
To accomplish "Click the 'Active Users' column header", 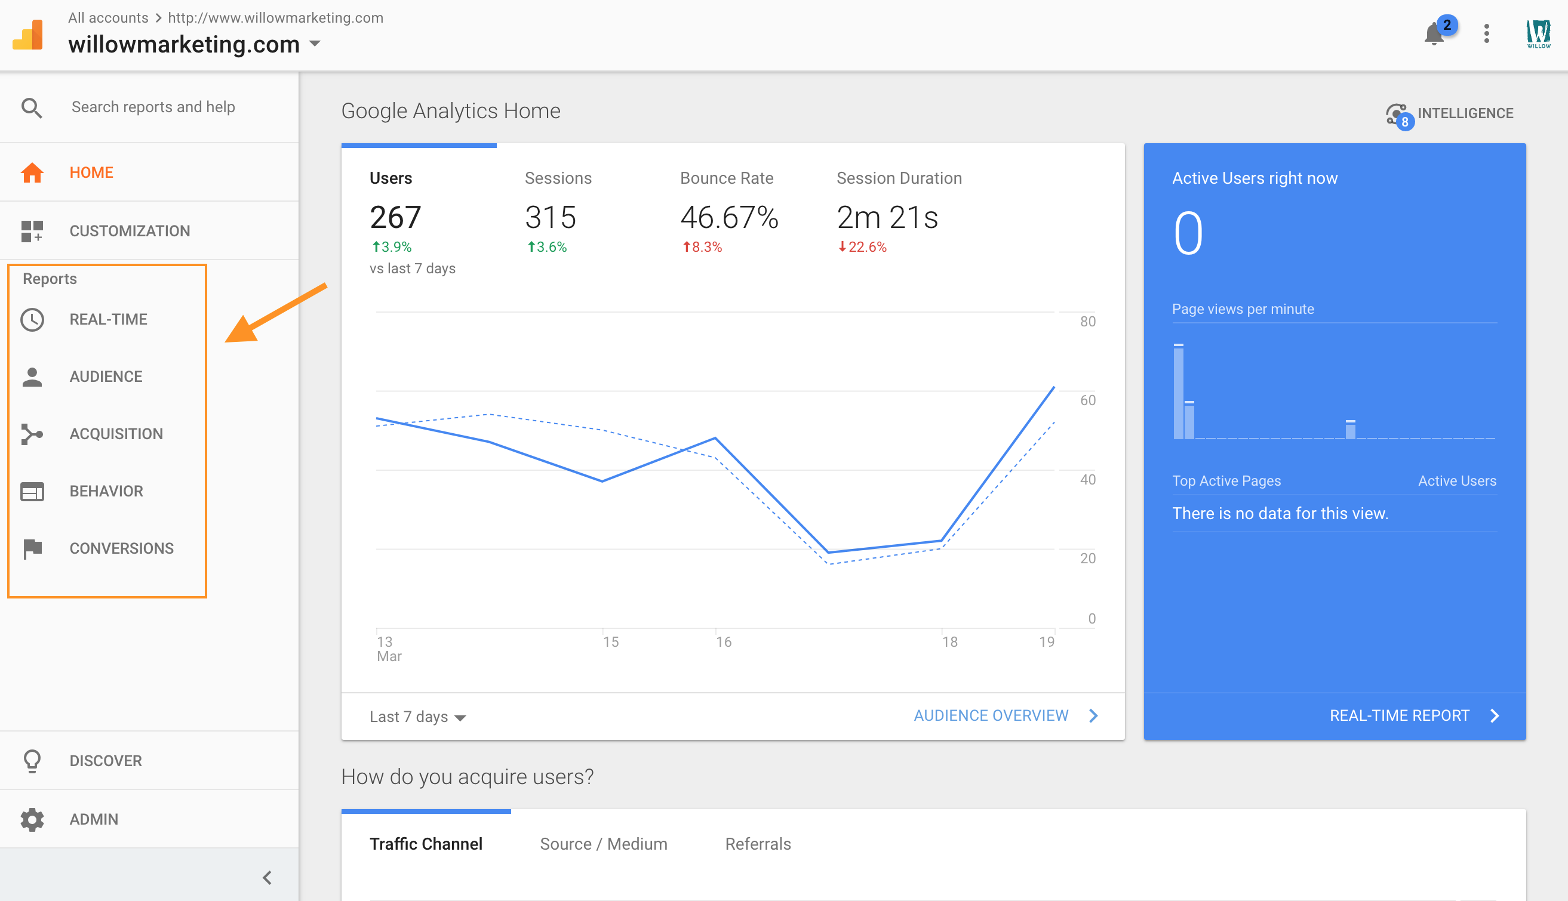I will click(1456, 481).
